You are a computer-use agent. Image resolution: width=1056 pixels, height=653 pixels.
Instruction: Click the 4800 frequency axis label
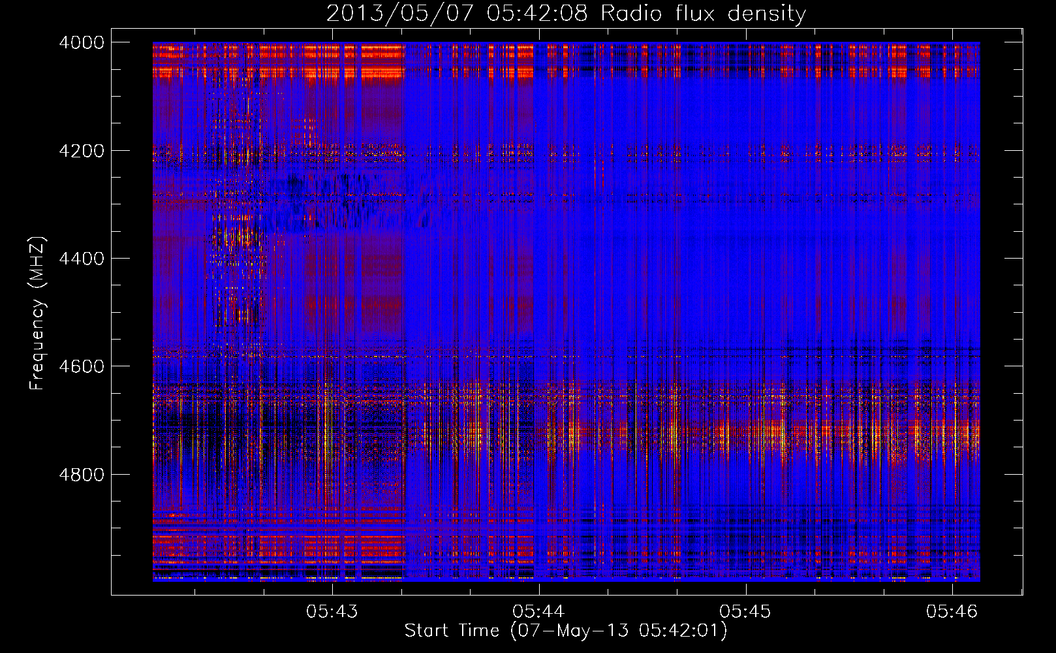(x=82, y=475)
